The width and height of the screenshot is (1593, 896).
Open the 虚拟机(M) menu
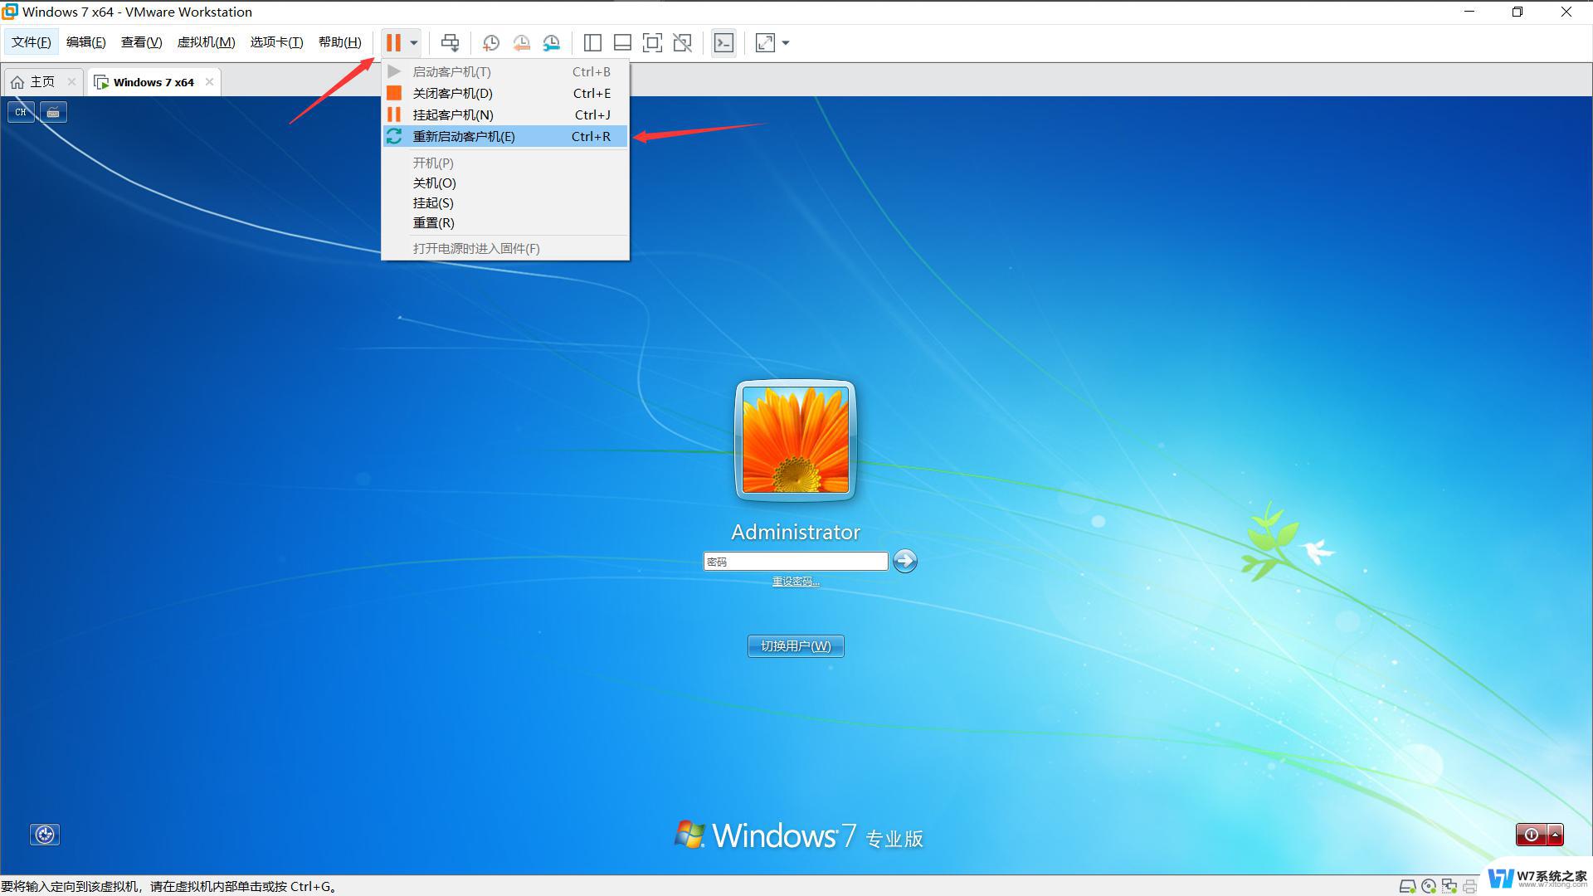coord(206,42)
